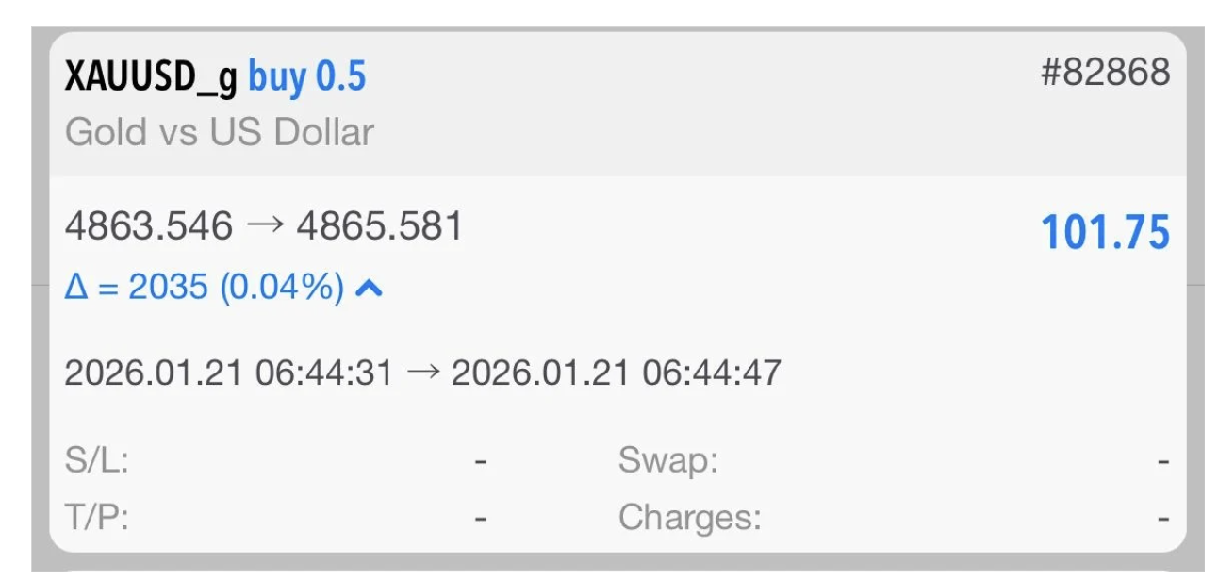
Task: Click the "Gold vs US Dollar" description
Action: pos(220,132)
